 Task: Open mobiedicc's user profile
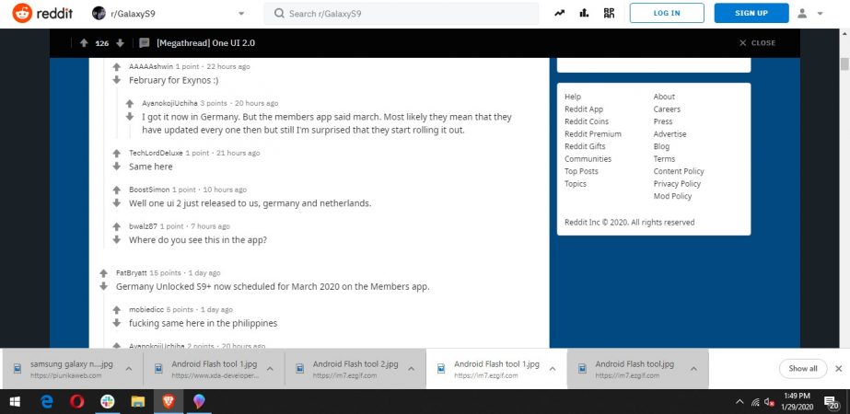[x=146, y=309]
